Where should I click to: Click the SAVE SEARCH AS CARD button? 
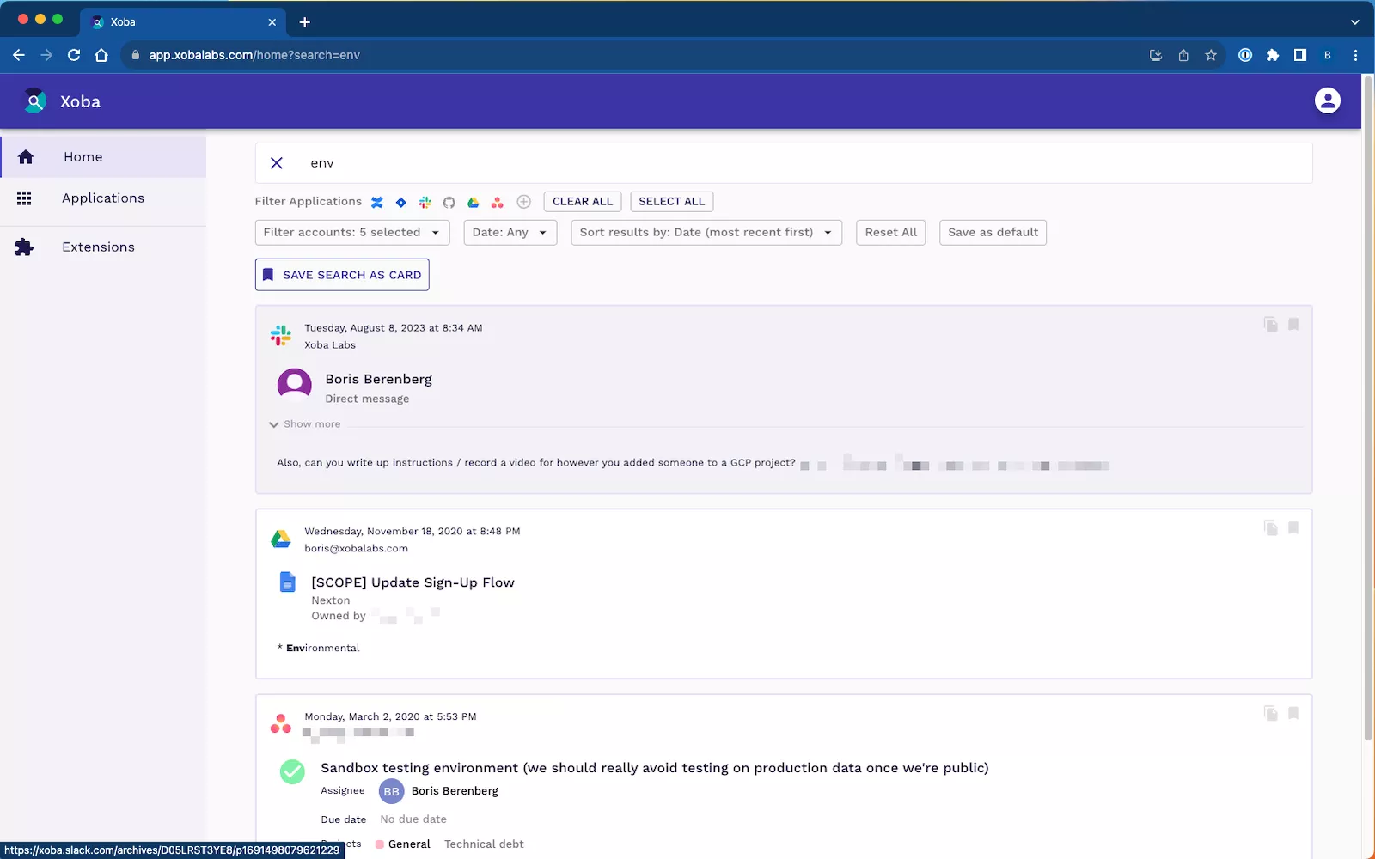[342, 275]
